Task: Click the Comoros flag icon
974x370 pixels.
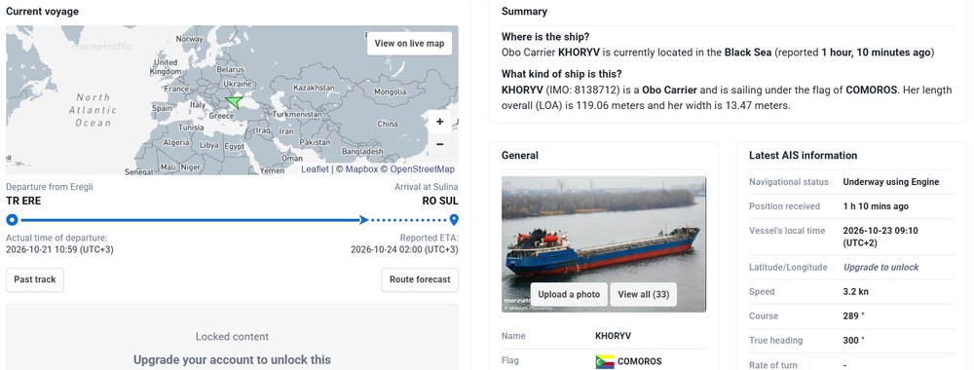Action: coord(605,361)
